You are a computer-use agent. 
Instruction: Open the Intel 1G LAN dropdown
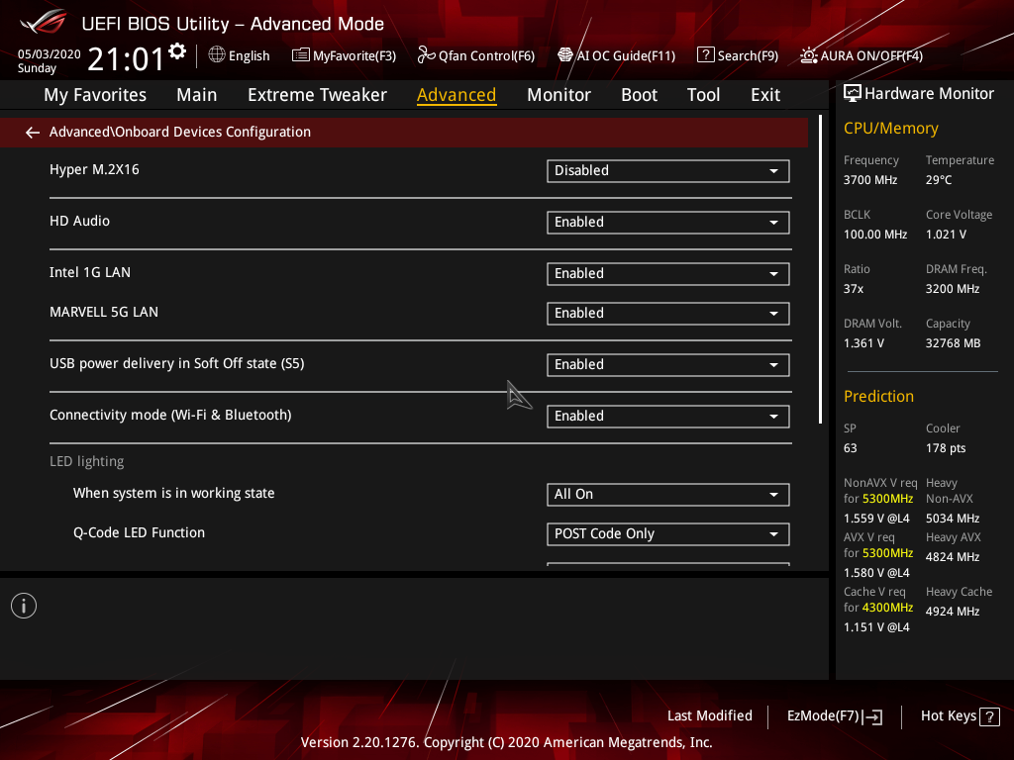tap(668, 274)
